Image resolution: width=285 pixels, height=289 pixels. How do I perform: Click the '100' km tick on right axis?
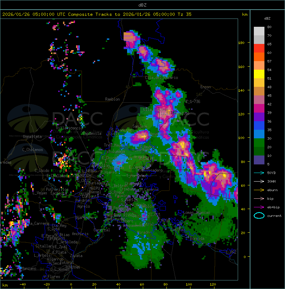[x=241, y=138]
